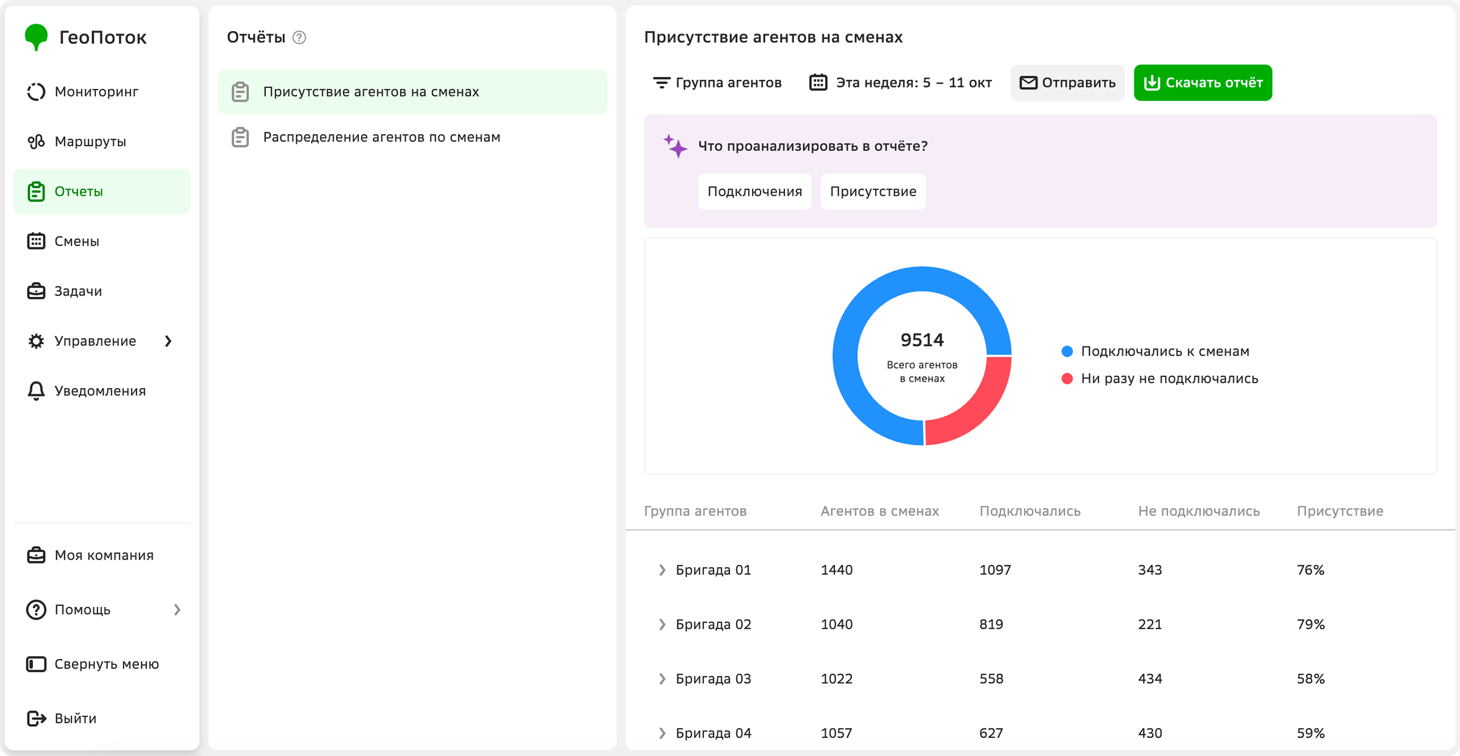Click the Отчеты clipboard icon in sidebar
The image size is (1460, 756).
36,192
